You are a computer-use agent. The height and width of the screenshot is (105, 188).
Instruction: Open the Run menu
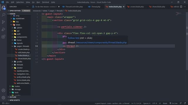point(38,2)
